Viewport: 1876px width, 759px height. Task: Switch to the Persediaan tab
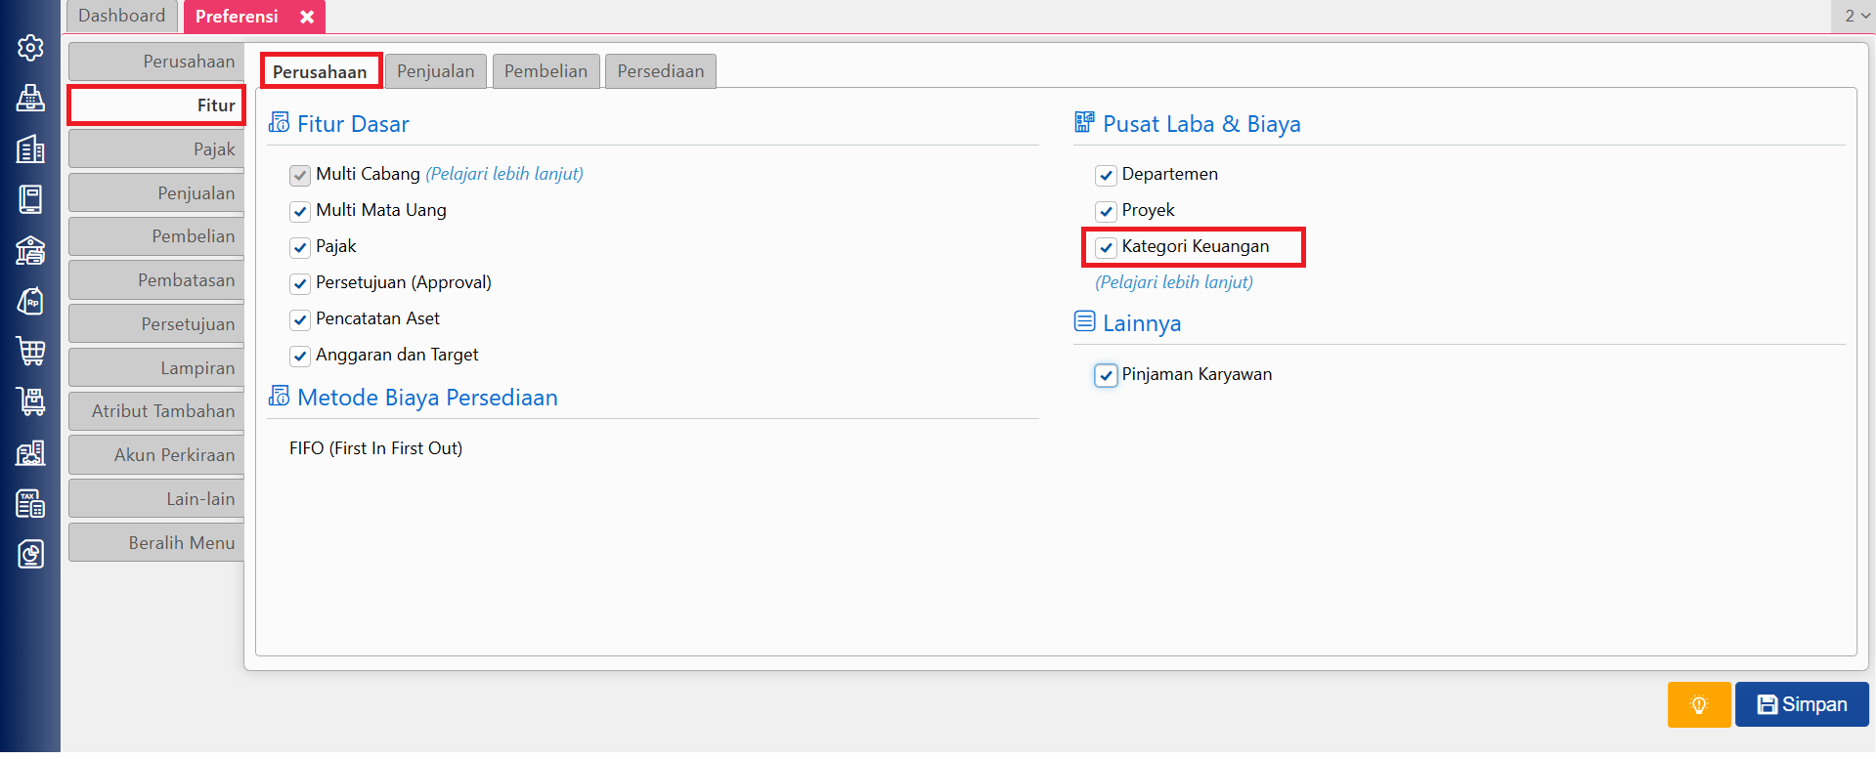pos(660,71)
